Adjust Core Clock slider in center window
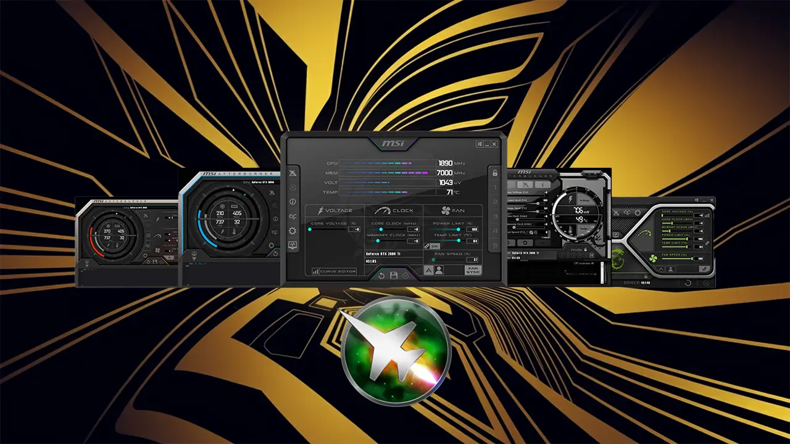 point(388,229)
